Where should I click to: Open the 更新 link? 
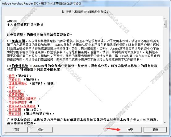[x=11, y=87]
